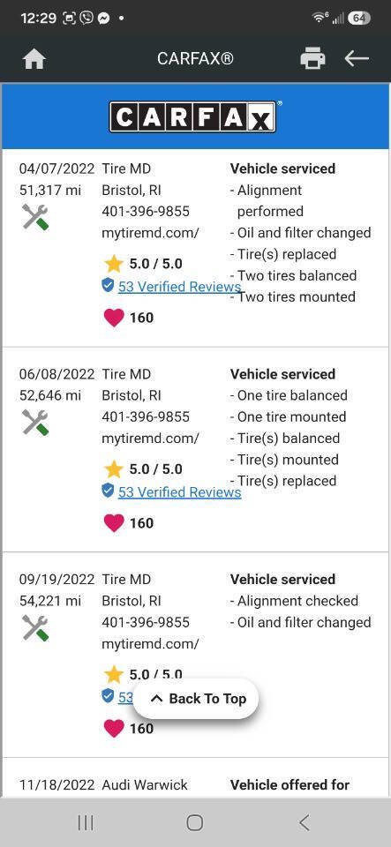Image resolution: width=391 pixels, height=847 pixels.
Task: Tap Android back navigation chevron
Action: 305,822
